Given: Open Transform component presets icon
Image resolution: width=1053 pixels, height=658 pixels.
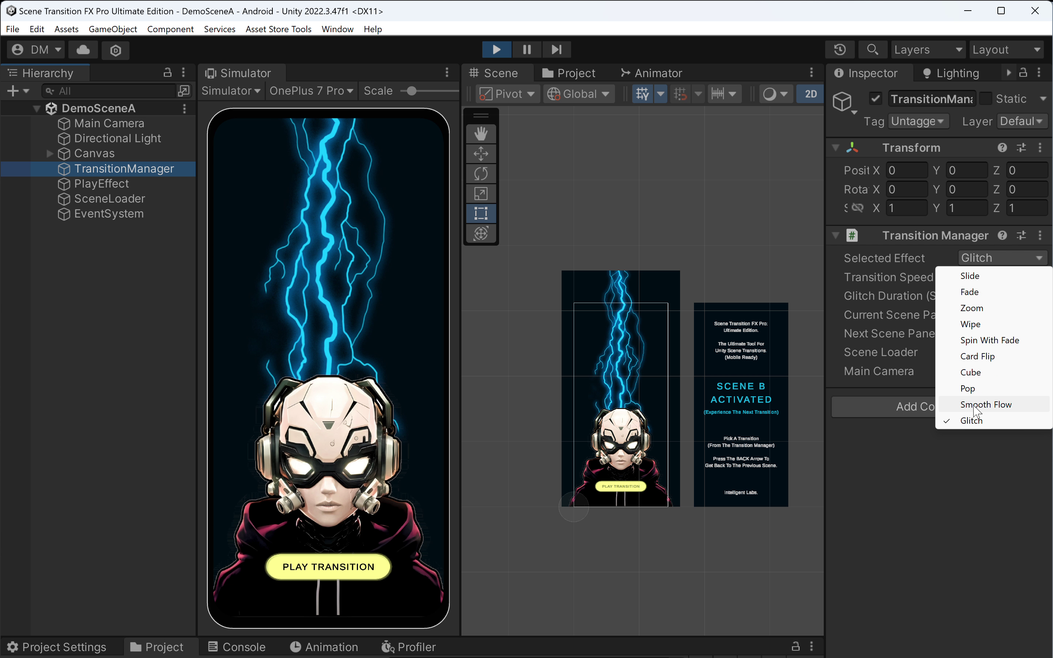Looking at the screenshot, I should pyautogui.click(x=1021, y=148).
